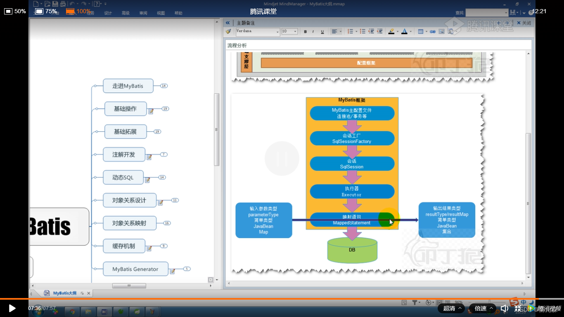Open the notes icon on 缓存机制

[x=149, y=248]
